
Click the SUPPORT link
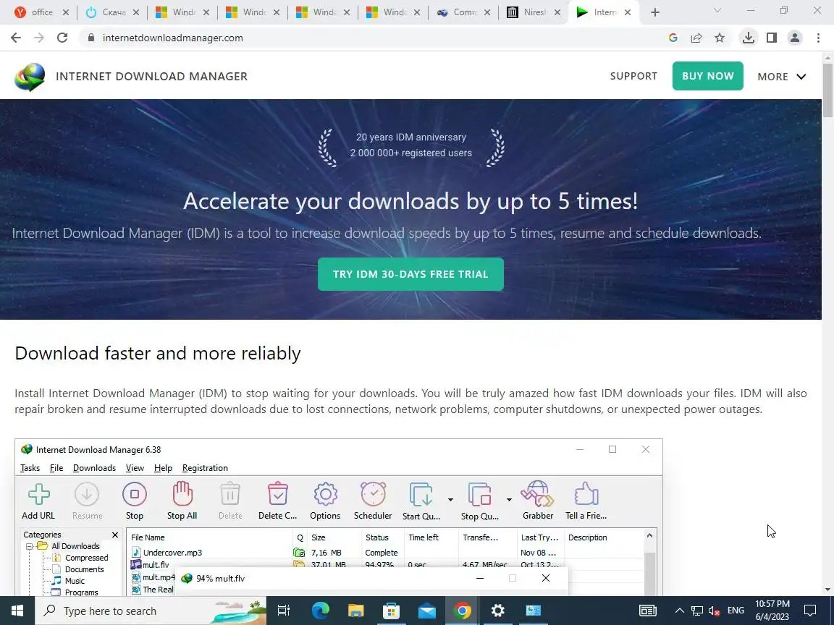point(633,76)
